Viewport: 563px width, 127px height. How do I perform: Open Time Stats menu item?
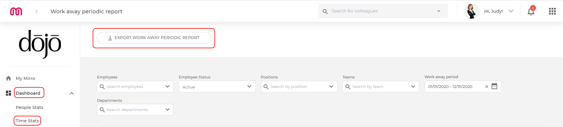pyautogui.click(x=27, y=121)
